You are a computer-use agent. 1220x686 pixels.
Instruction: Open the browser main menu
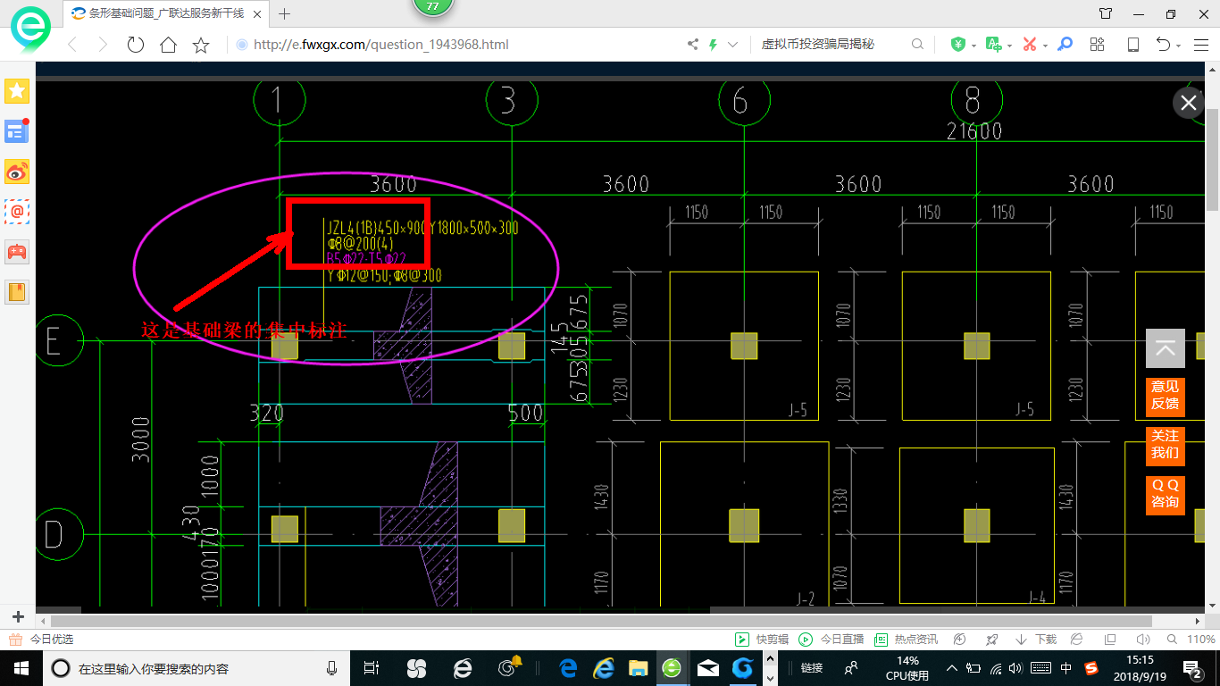pos(1201,45)
